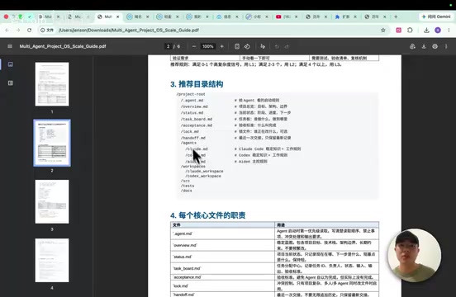This screenshot has height=297, width=456.
Task: Show page thumbnails view in sidebar
Action: point(11,64)
